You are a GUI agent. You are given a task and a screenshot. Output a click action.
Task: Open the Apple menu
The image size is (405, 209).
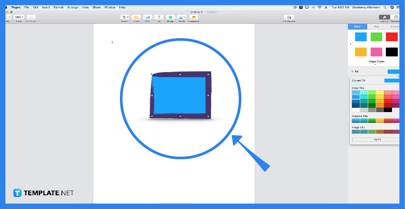coord(7,8)
